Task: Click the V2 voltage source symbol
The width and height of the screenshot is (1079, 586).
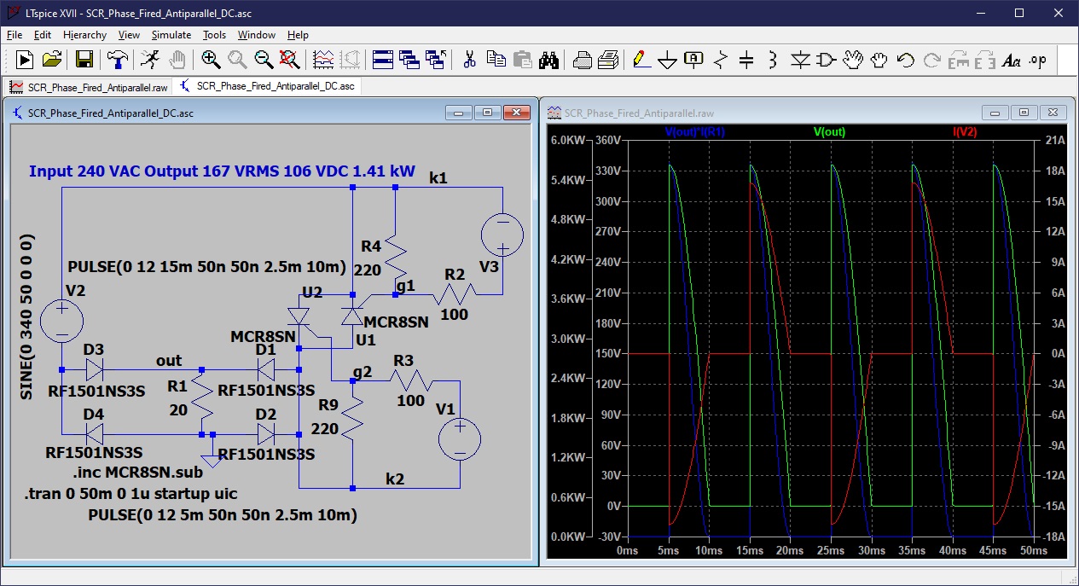Action: [61, 319]
